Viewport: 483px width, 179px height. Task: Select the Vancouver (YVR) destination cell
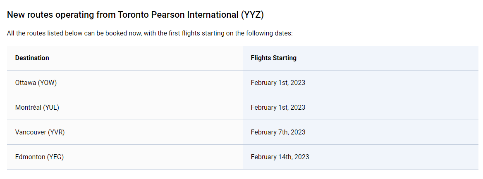[x=40, y=132]
